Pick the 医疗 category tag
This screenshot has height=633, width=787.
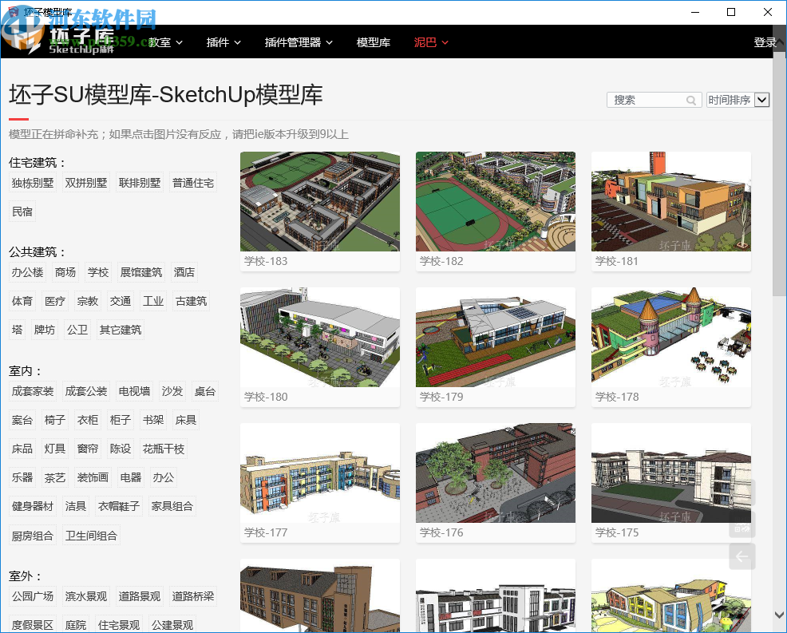(55, 301)
